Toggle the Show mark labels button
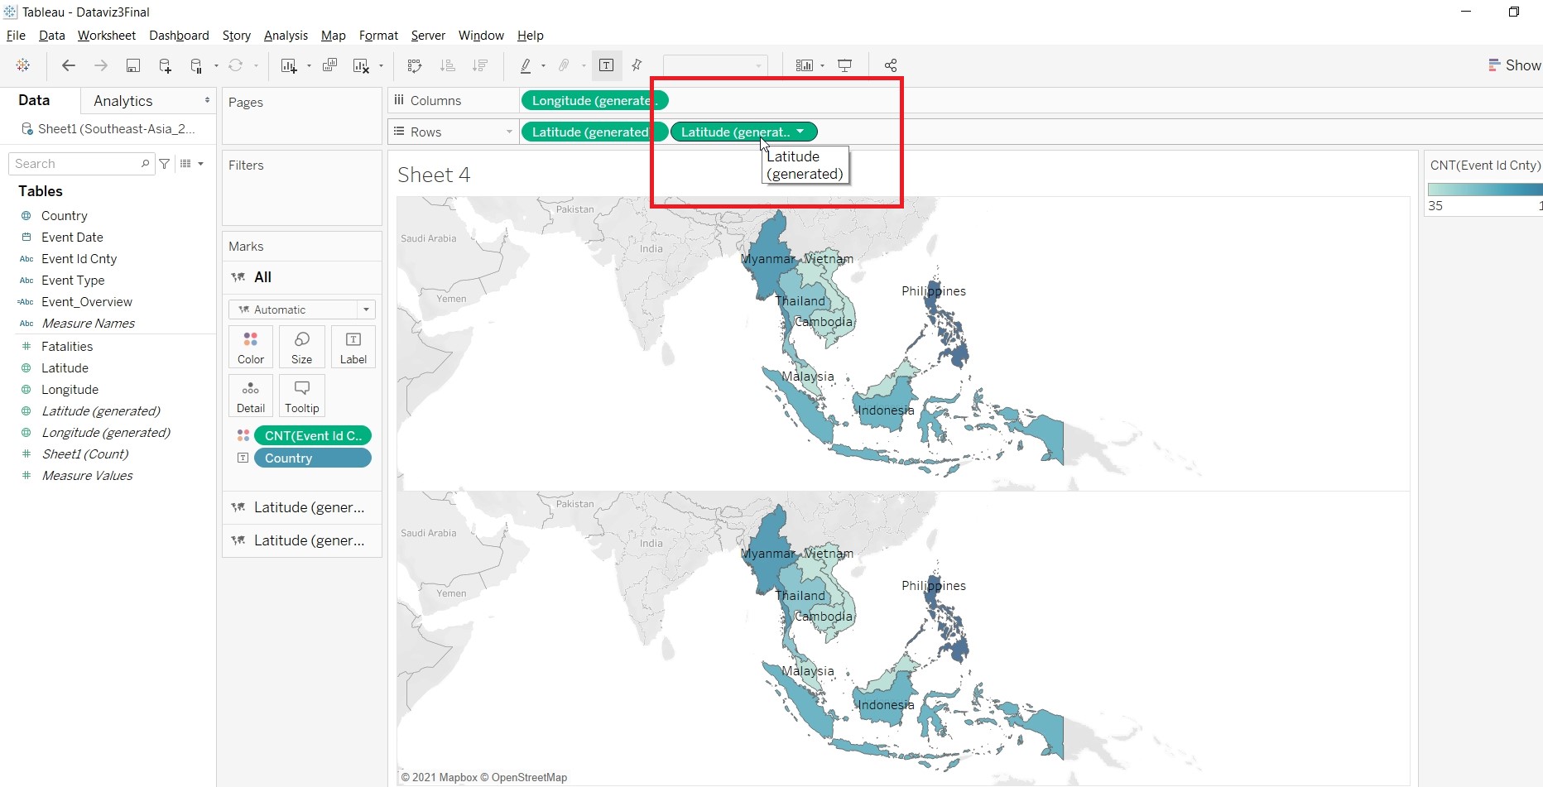 (606, 65)
